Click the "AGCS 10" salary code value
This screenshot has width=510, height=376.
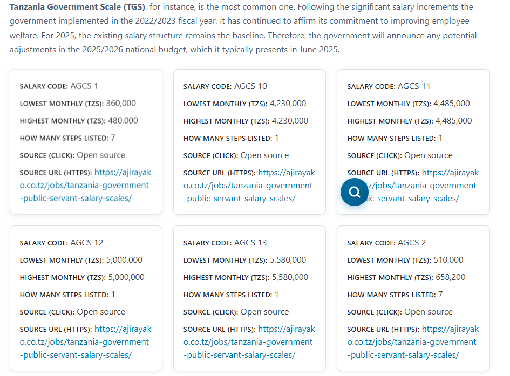pos(250,86)
